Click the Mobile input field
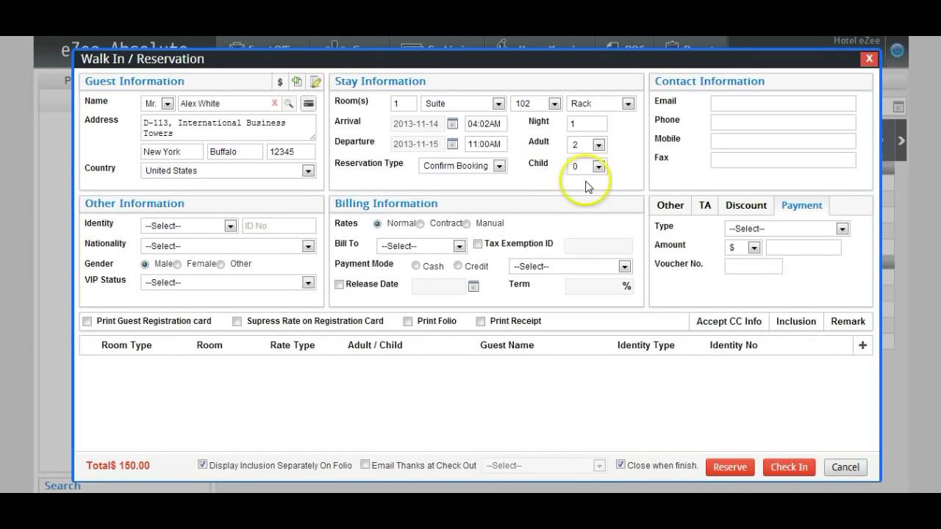This screenshot has width=941, height=529. (x=783, y=141)
